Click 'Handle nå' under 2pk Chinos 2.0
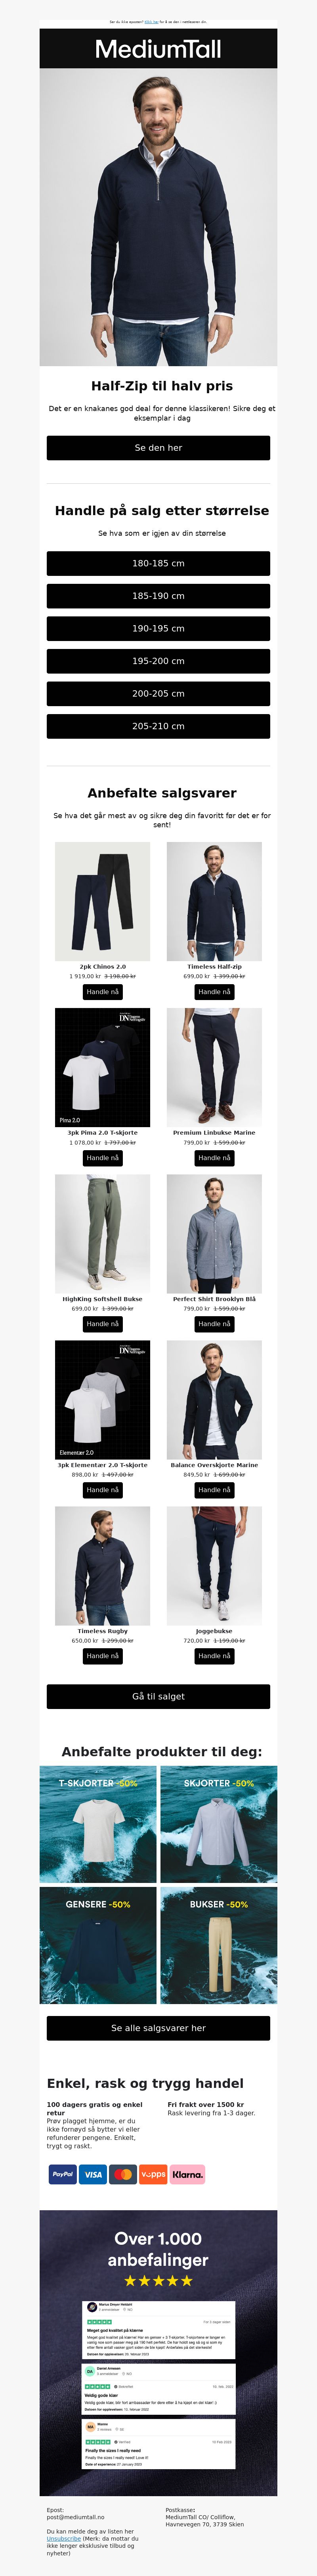The height and width of the screenshot is (2576, 317). point(103,992)
